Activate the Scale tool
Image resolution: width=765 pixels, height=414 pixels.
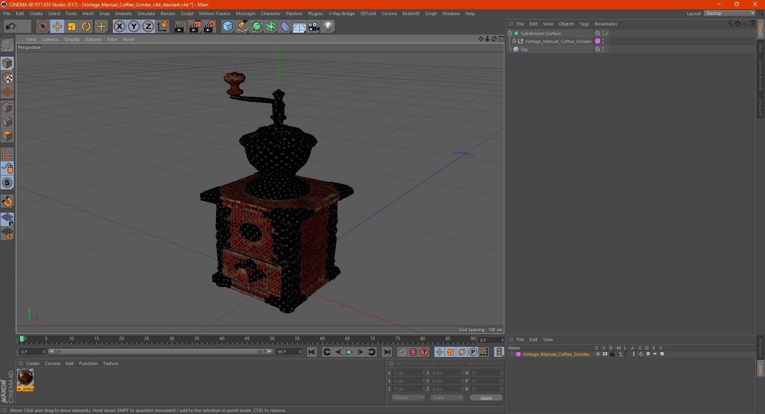coord(72,27)
